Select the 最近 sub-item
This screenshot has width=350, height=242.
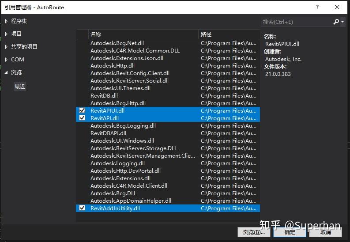tap(20, 86)
